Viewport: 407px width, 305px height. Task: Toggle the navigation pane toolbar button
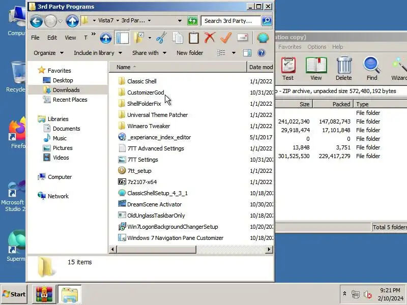click(x=122, y=38)
